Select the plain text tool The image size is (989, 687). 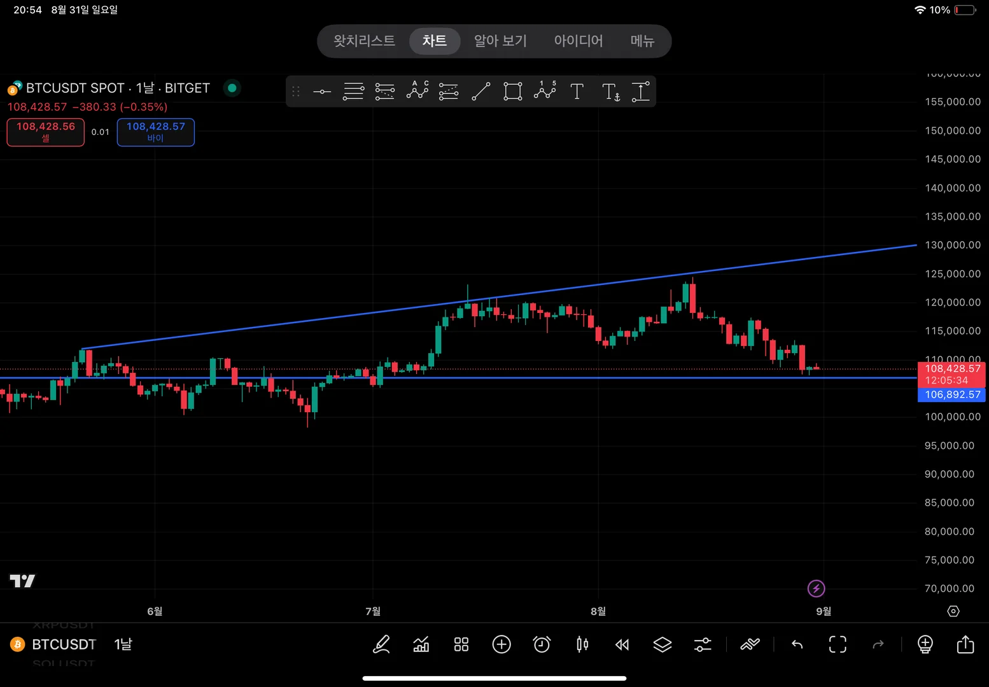tap(577, 92)
